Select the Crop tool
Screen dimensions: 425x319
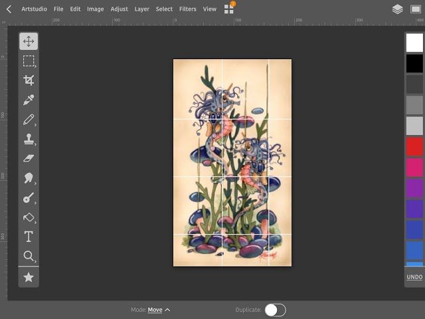coord(29,80)
